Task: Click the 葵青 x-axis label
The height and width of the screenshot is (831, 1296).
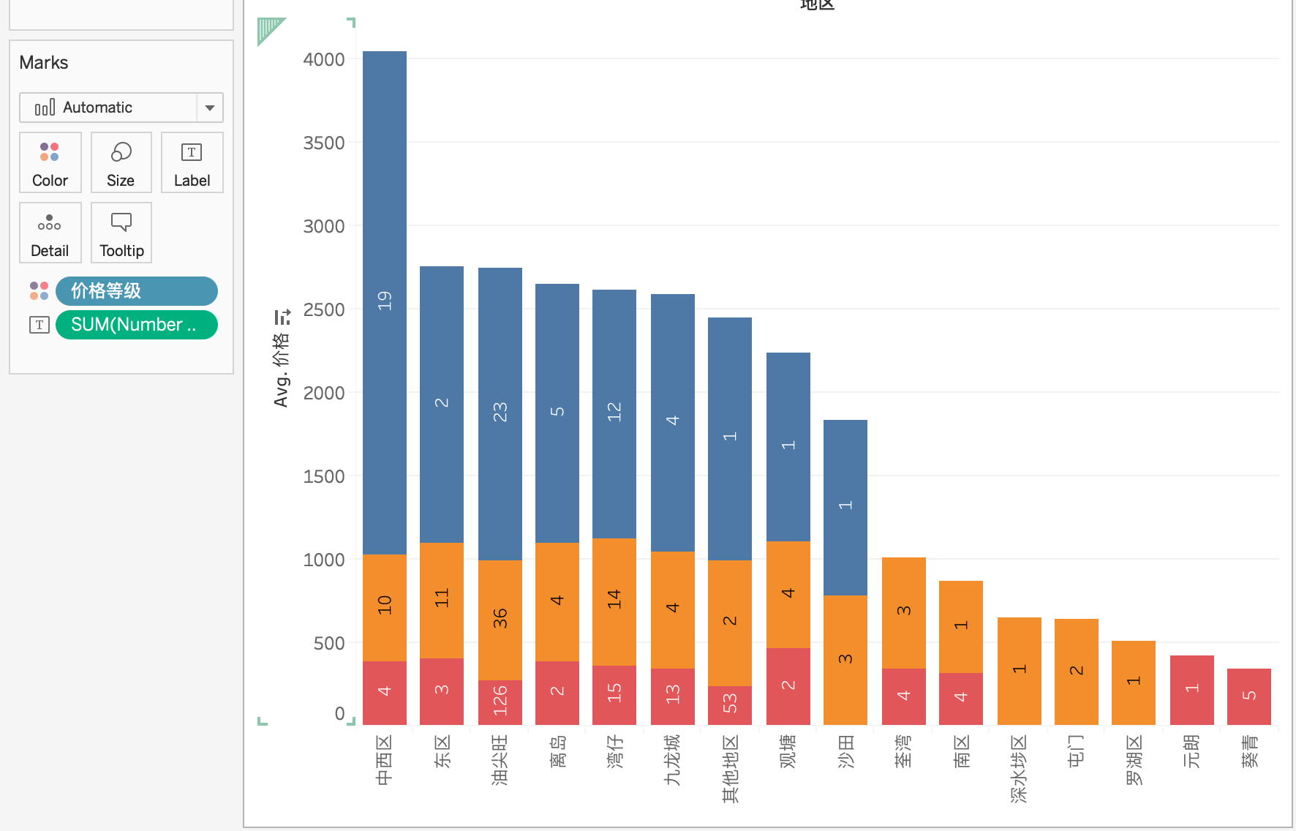Action: [x=1249, y=751]
